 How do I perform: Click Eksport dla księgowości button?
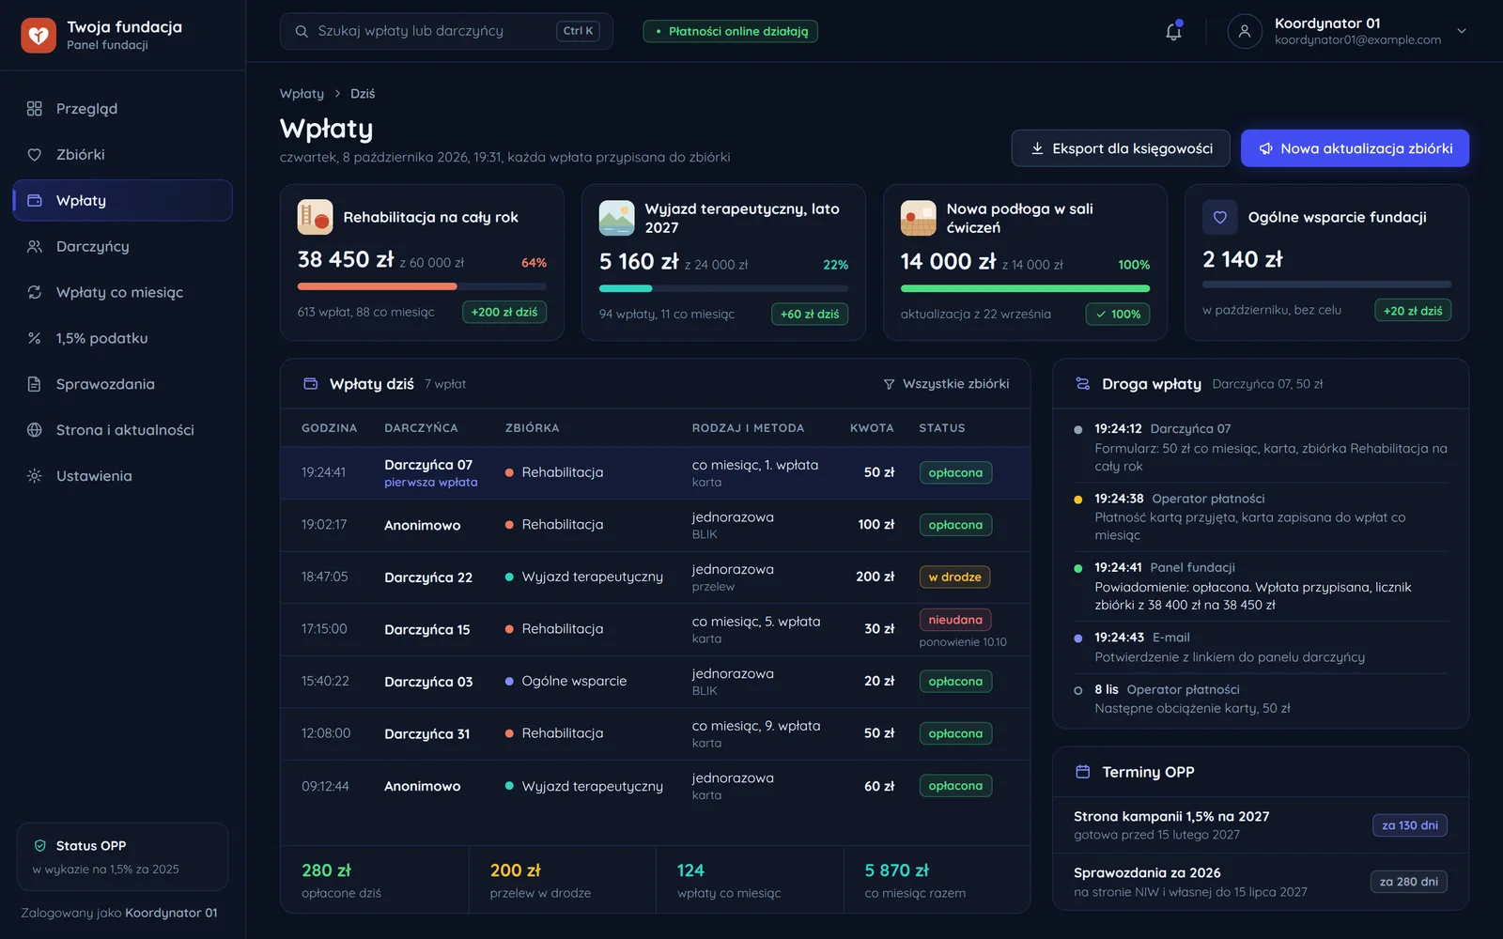coord(1121,148)
